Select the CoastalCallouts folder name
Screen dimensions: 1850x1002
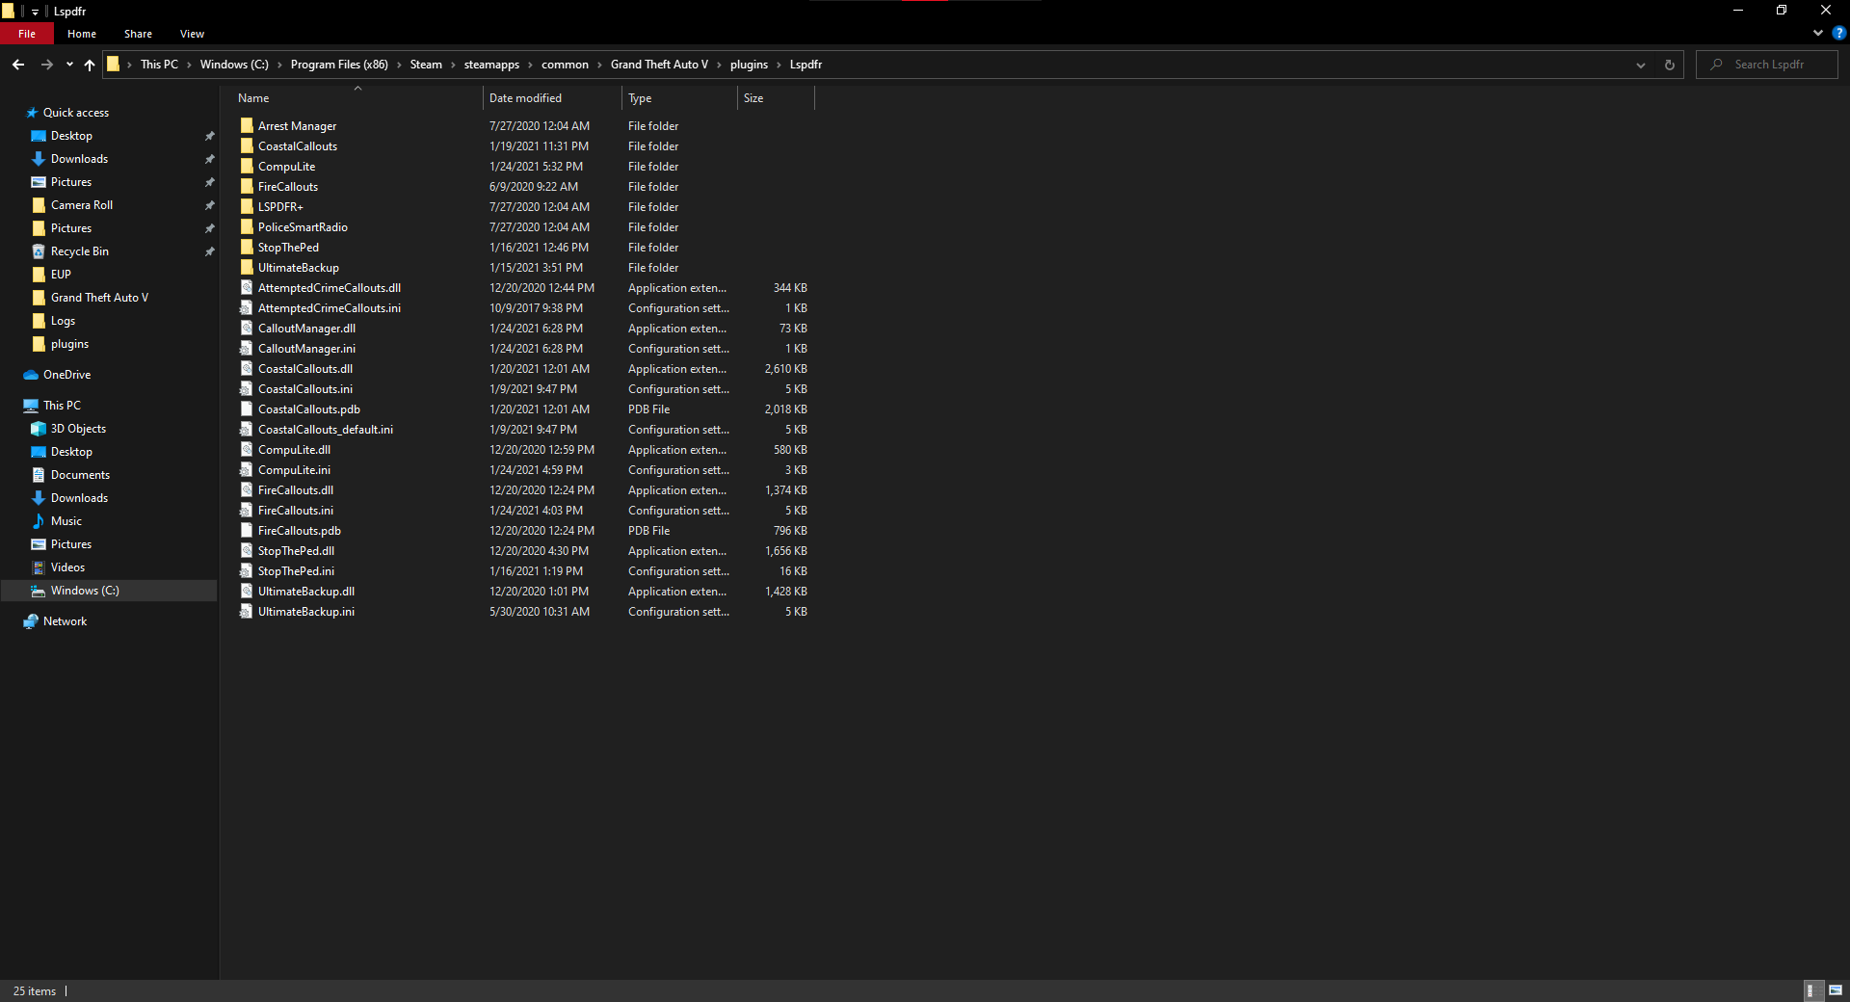pos(298,146)
